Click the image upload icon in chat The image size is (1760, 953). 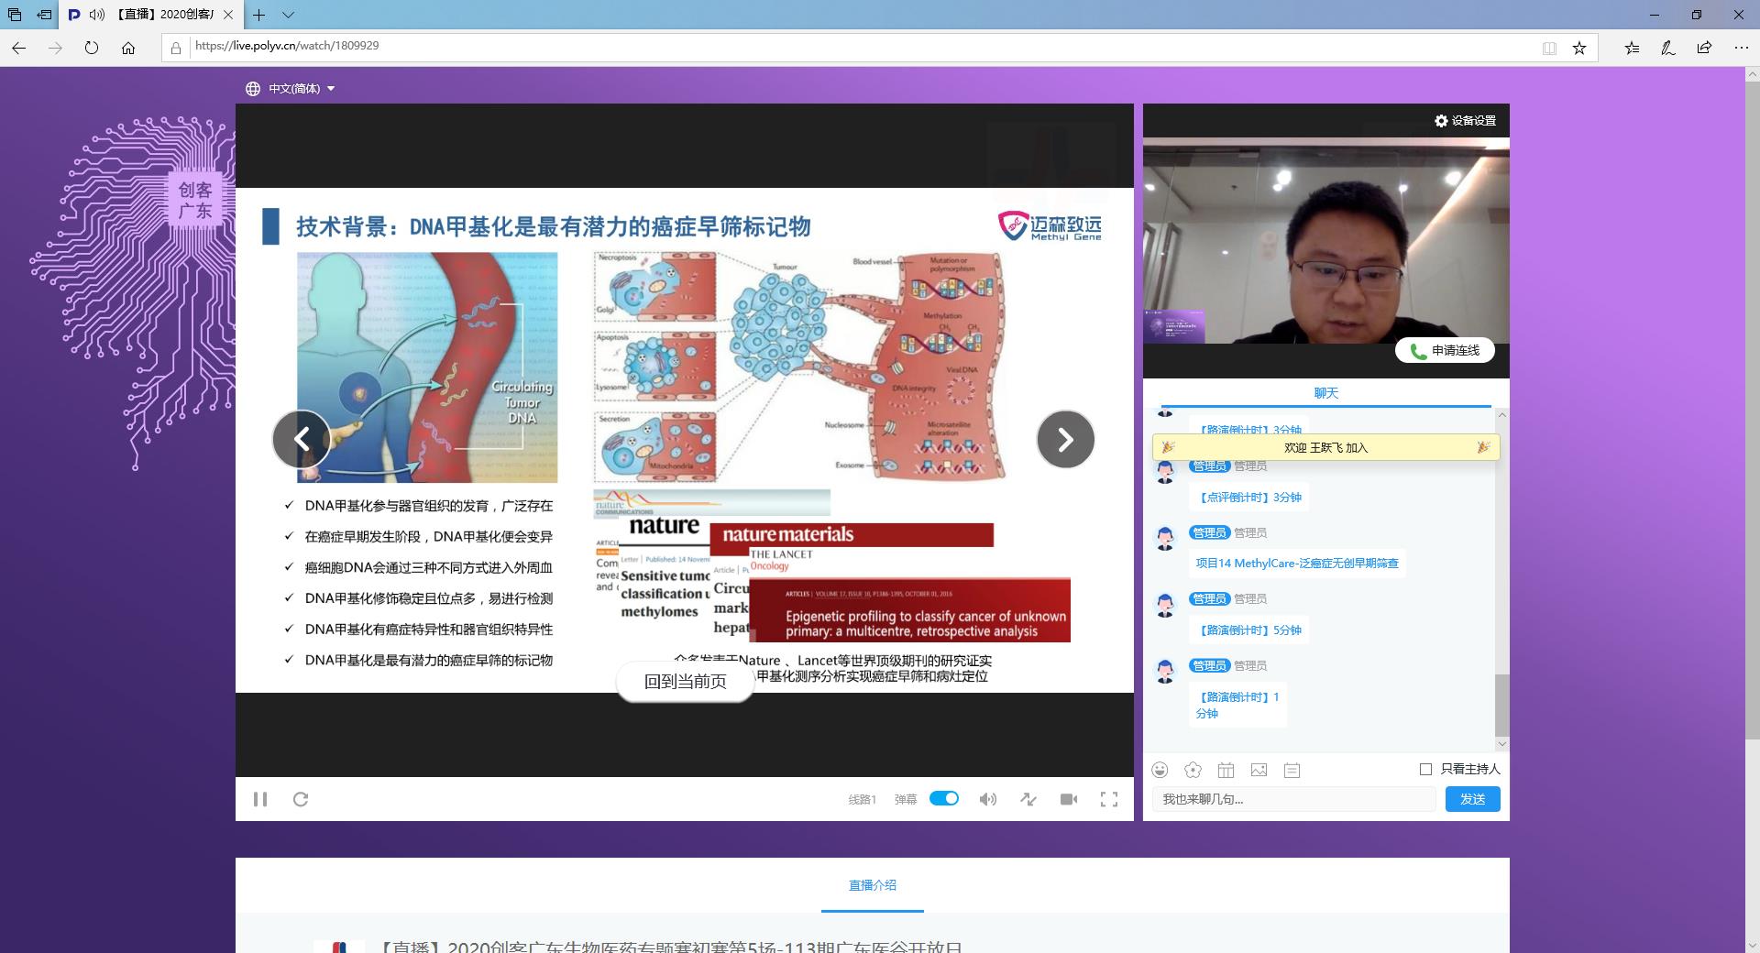pyautogui.click(x=1259, y=770)
